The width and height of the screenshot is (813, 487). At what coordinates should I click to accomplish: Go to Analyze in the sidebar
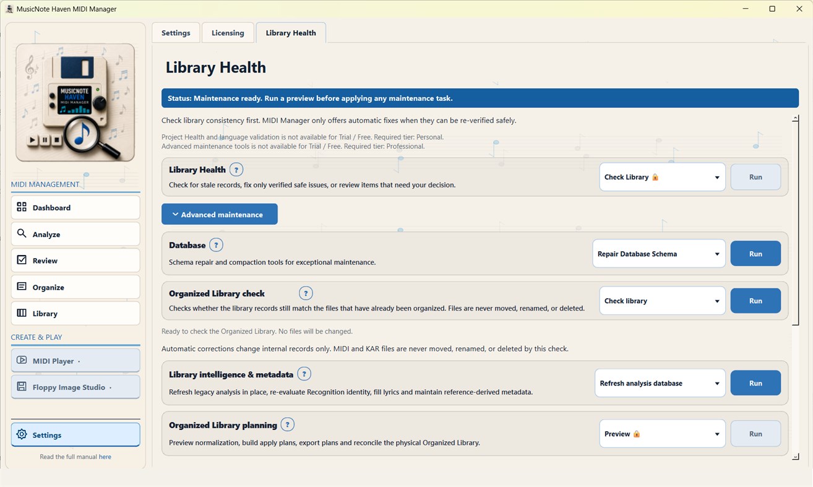click(75, 234)
